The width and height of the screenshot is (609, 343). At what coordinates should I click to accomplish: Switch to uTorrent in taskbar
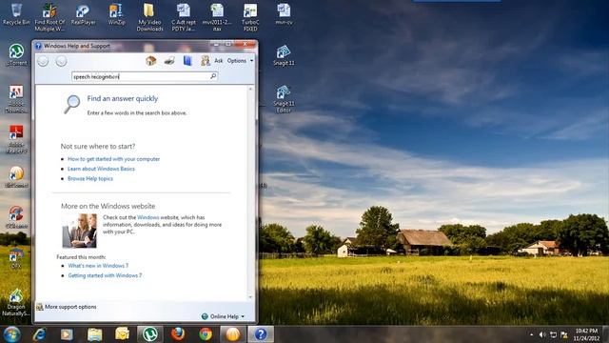150,334
